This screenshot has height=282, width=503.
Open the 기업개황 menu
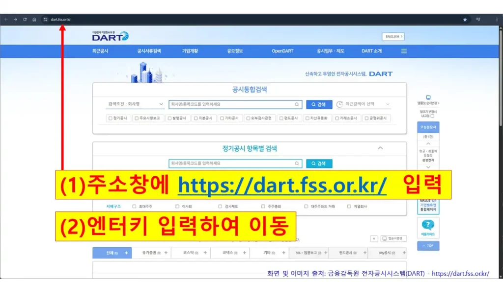tap(190, 51)
